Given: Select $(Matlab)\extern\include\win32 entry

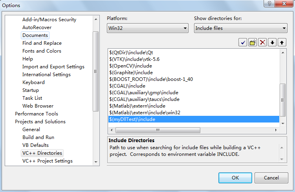Looking at the screenshot, I should point(194,113).
